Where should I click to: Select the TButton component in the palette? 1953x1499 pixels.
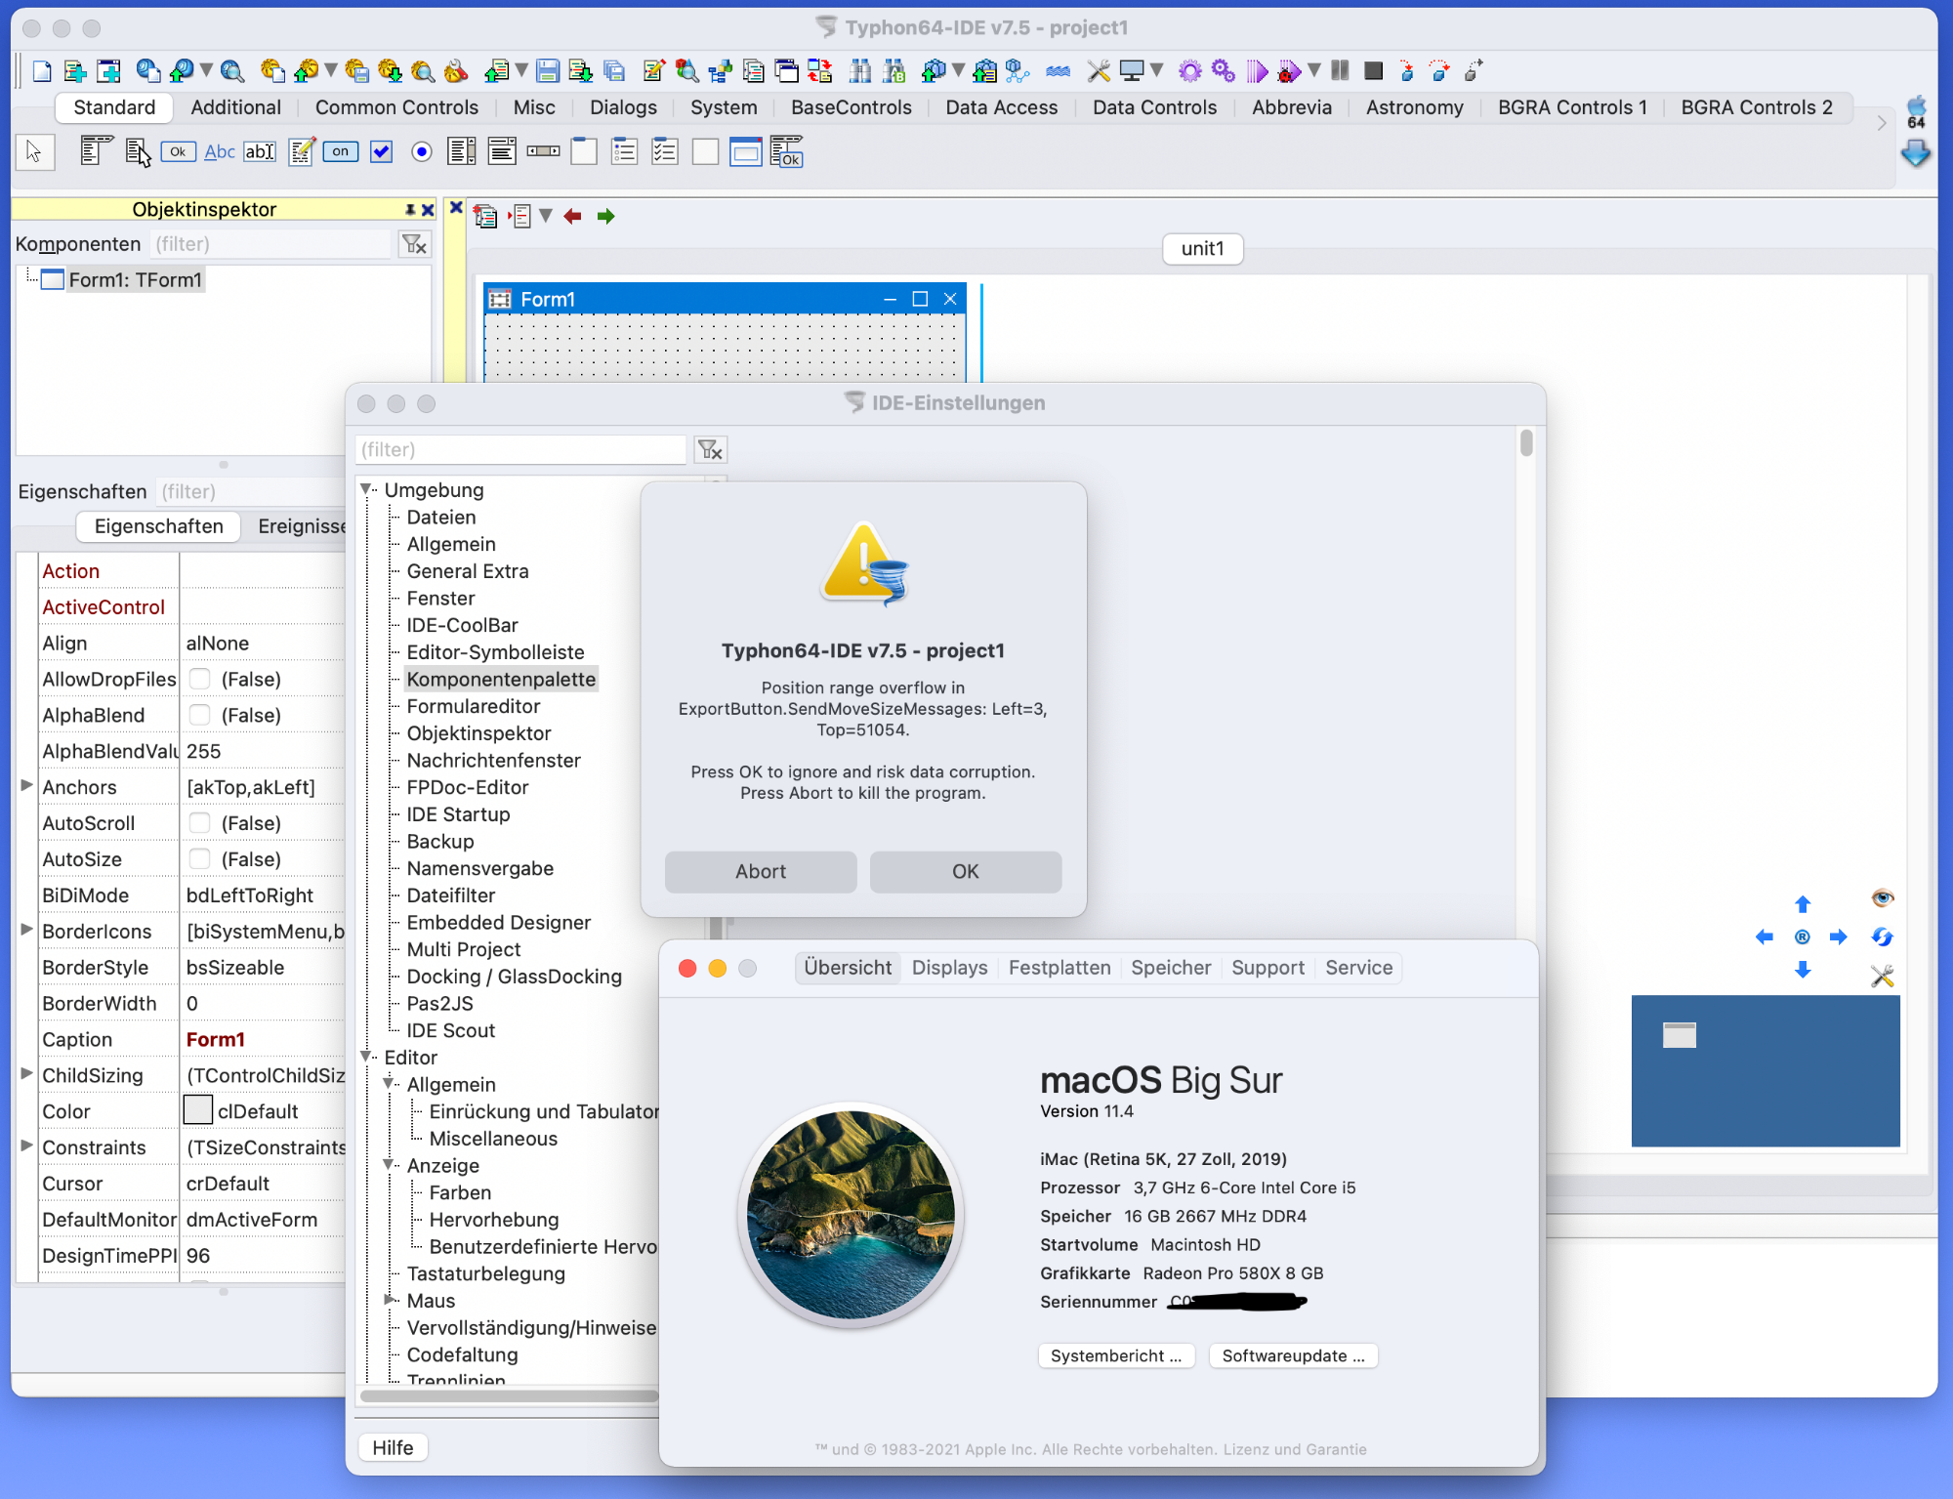pyautogui.click(x=178, y=151)
